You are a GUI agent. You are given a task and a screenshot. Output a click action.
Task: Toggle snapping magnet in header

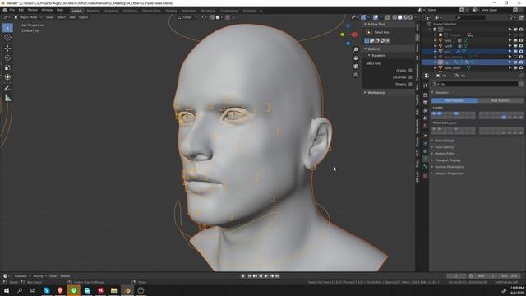pyautogui.click(x=212, y=17)
